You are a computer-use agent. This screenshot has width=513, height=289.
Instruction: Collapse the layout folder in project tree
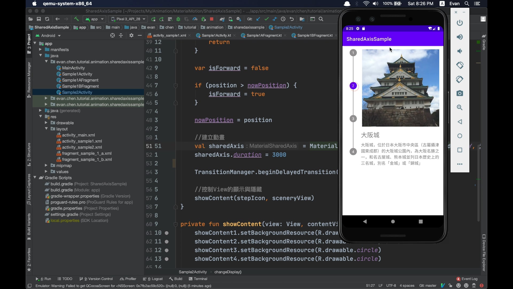(46, 129)
